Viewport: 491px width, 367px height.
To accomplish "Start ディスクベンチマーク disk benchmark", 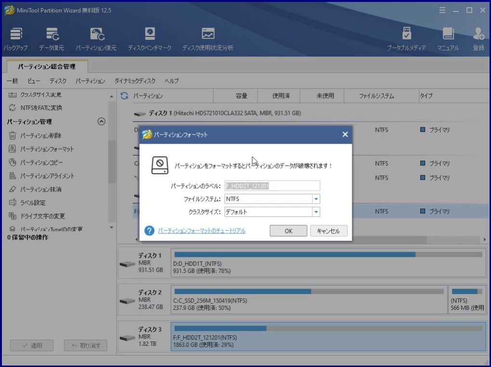I will pyautogui.click(x=150, y=39).
